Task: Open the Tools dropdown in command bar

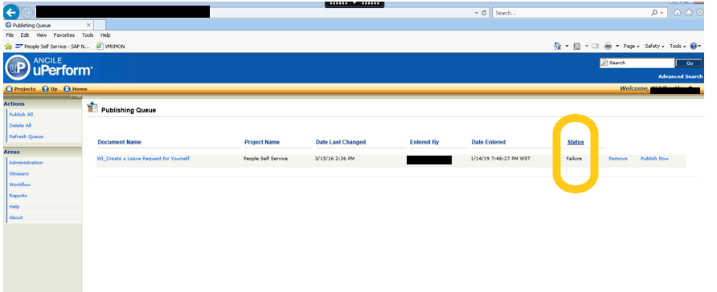Action: coord(678,46)
